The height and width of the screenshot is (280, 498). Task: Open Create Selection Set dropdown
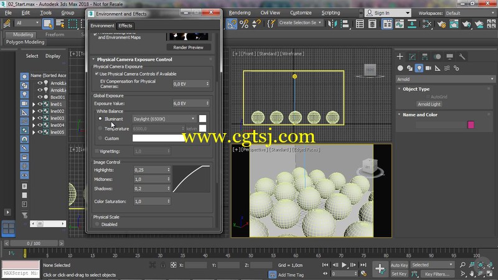301,23
